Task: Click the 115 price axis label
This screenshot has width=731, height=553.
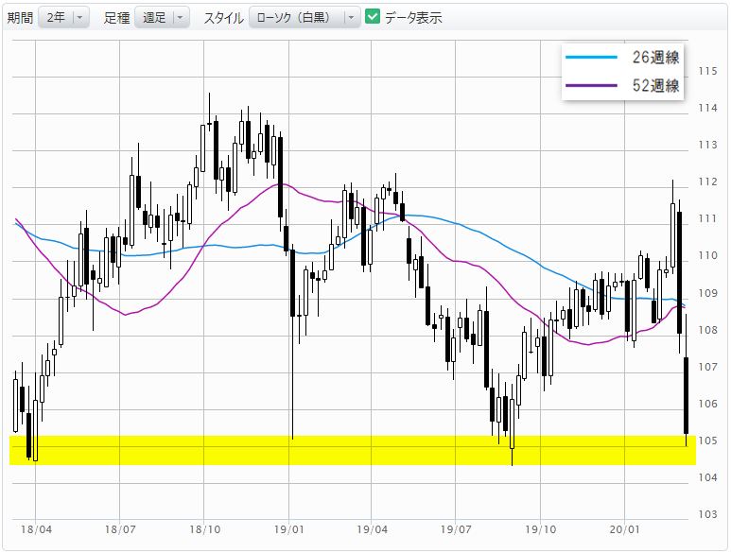Action: [x=707, y=71]
